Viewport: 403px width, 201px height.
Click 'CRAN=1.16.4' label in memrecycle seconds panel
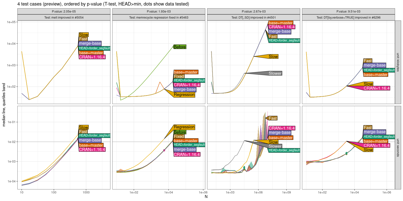(187, 155)
